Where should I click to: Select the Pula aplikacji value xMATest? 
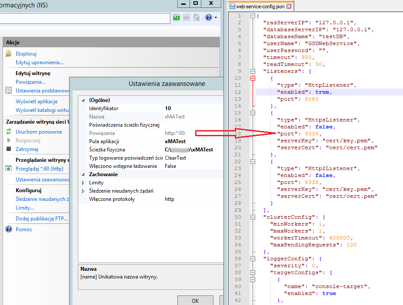(x=175, y=141)
